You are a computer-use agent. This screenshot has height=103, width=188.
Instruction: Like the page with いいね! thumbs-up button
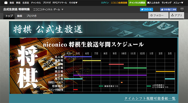coord(168,9)
